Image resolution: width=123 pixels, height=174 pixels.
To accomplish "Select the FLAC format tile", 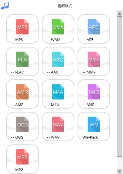I will coord(22,61).
